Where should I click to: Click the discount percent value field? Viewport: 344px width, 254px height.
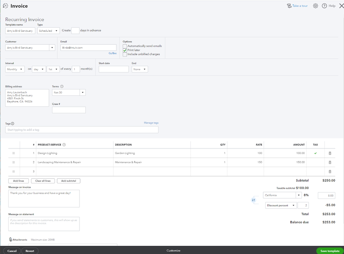pyautogui.click(x=303, y=205)
